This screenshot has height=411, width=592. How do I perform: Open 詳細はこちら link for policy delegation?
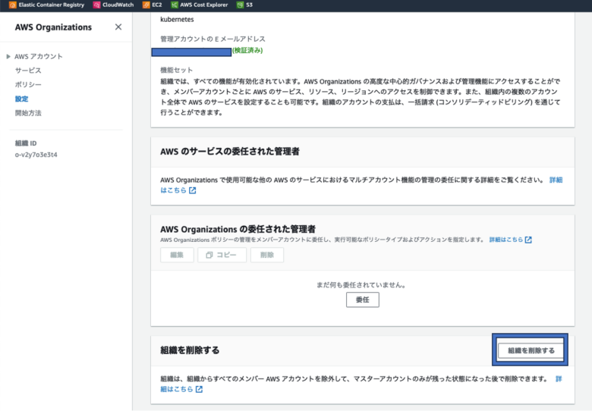pyautogui.click(x=505, y=240)
